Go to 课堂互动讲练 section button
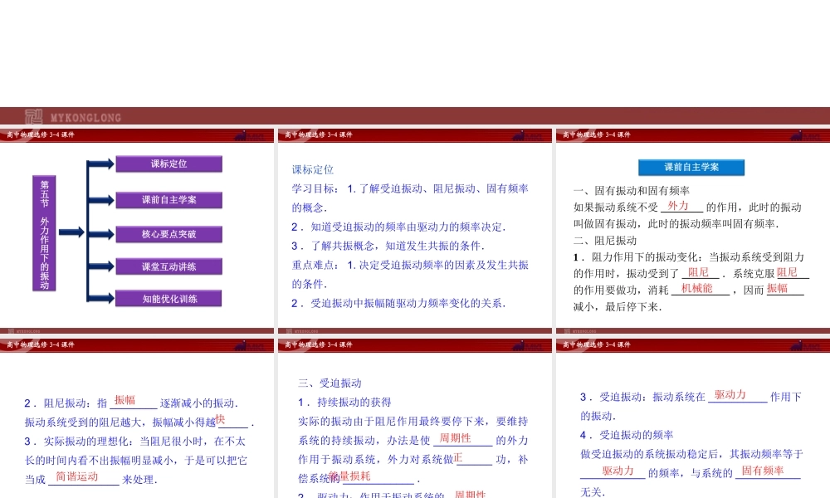 (x=168, y=267)
